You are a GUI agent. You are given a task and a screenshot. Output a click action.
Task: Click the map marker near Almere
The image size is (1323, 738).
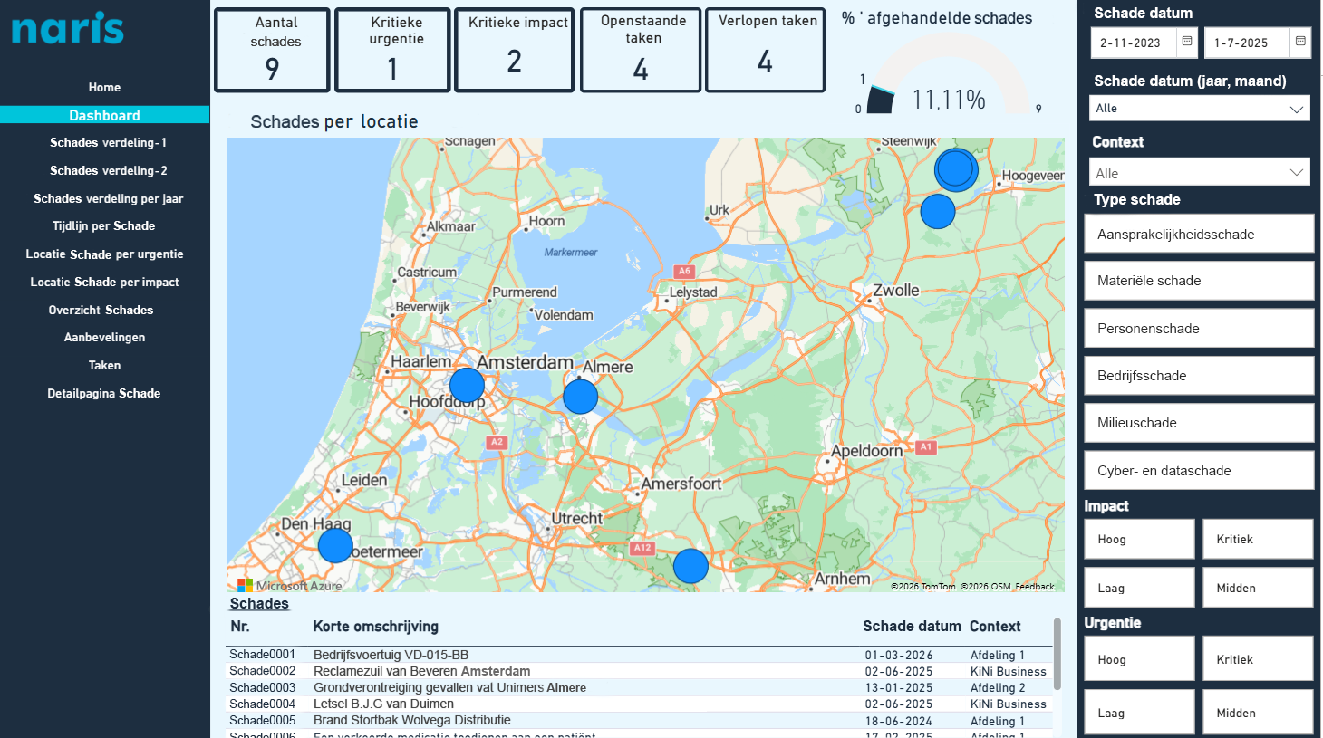580,397
